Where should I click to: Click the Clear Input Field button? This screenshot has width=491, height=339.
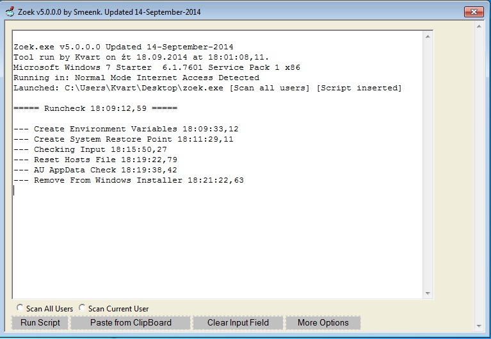238,323
